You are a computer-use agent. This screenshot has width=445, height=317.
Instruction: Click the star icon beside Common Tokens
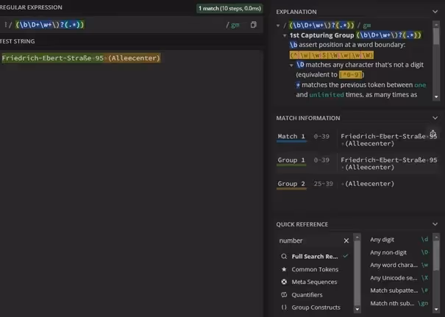[x=284, y=269]
